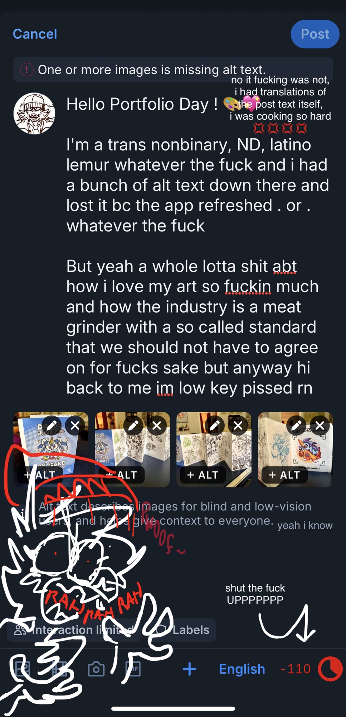Add another post to thread with plus
The height and width of the screenshot is (717, 346).
189,669
